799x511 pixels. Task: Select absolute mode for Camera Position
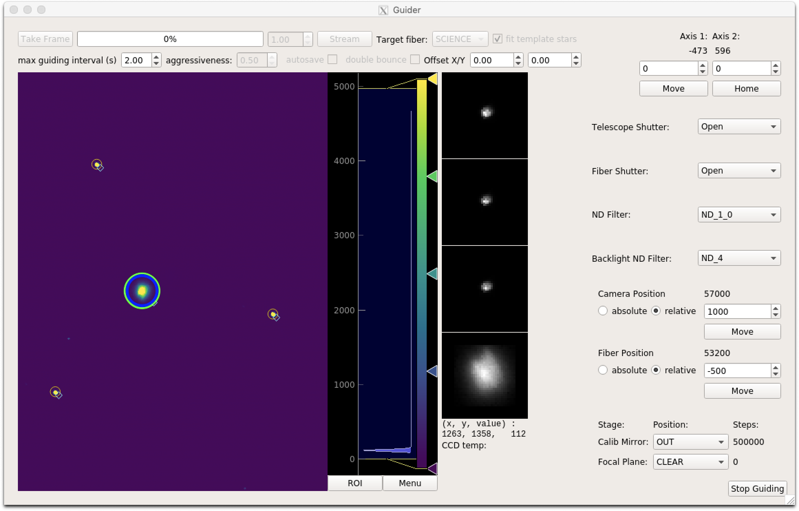(x=603, y=311)
